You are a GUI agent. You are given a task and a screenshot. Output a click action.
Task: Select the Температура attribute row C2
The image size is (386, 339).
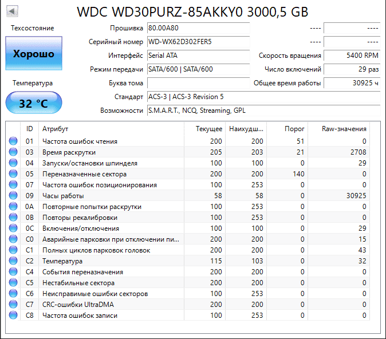click(188, 261)
